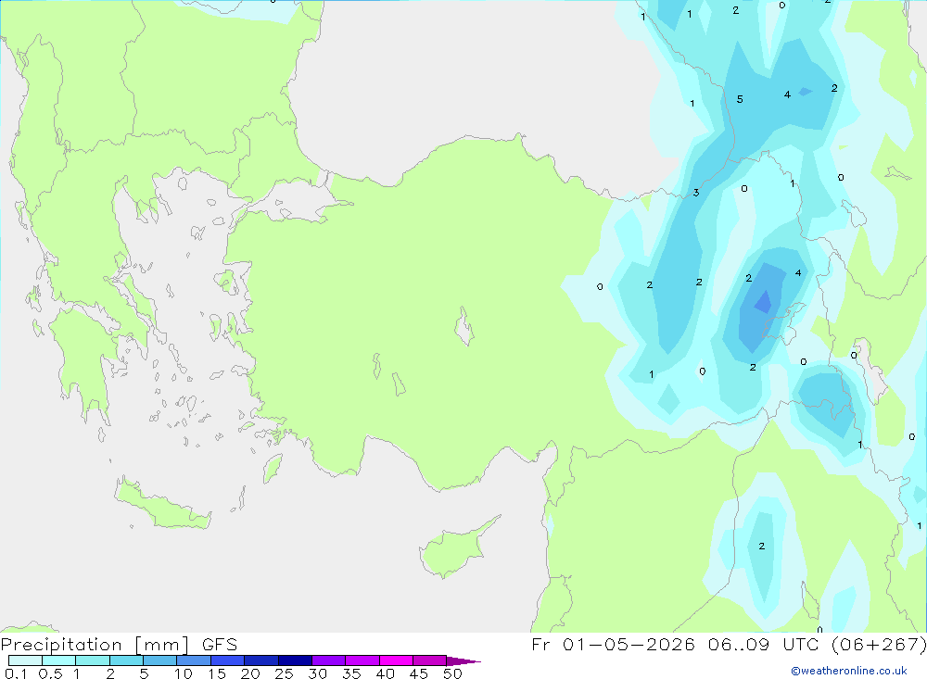
Task: Click the forecast offset '(06+267)' text
Action: point(878,645)
